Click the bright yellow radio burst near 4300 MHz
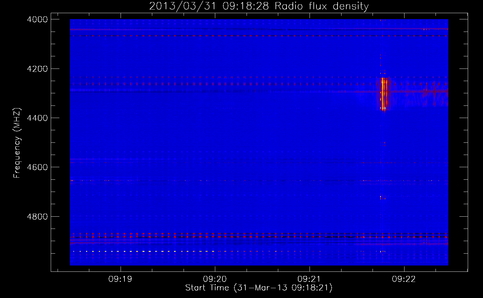The width and height of the screenshot is (483, 298). pos(384,94)
